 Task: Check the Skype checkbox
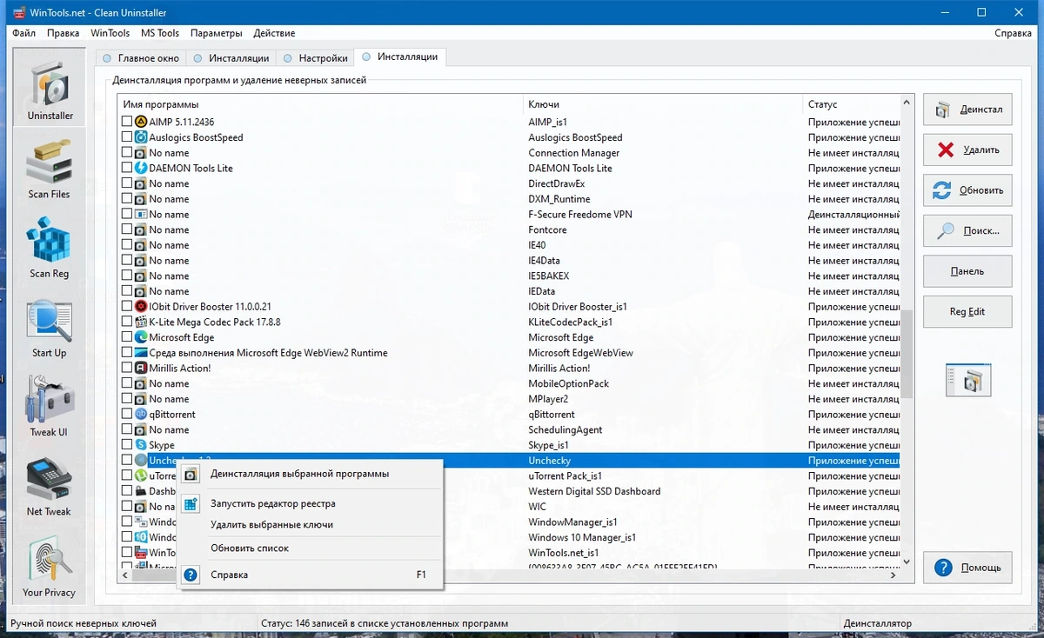(x=127, y=445)
